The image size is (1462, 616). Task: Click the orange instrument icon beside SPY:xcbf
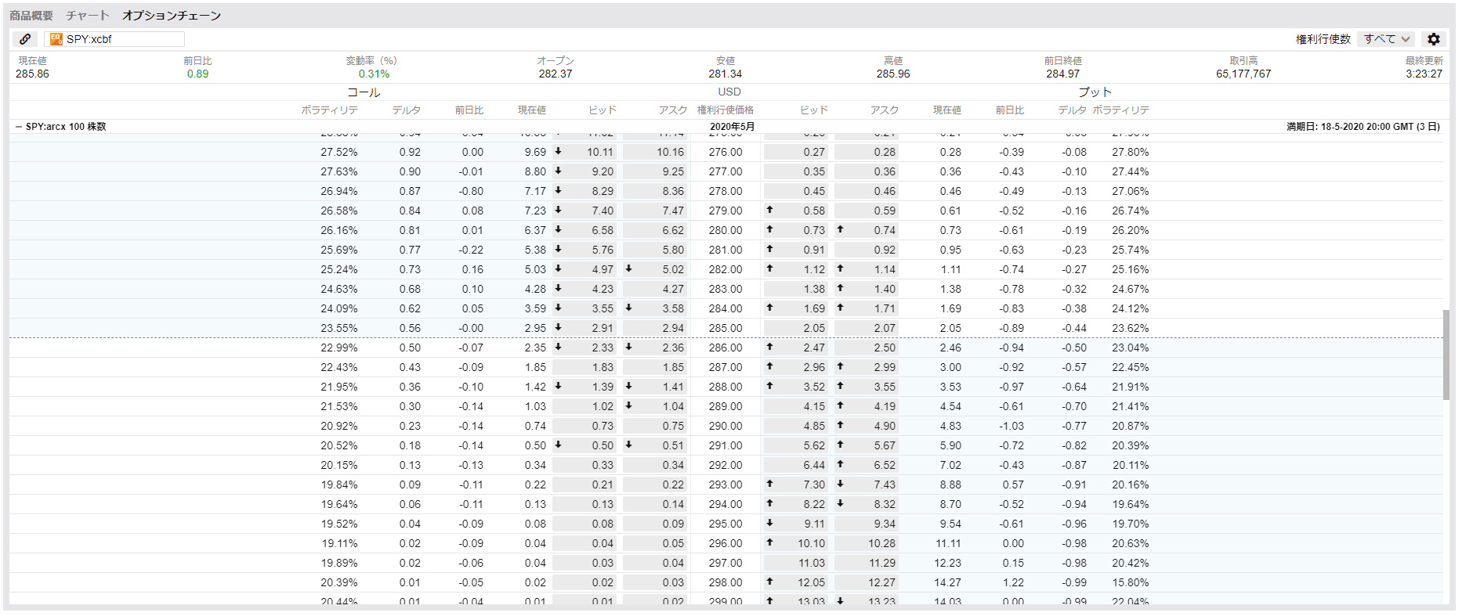coord(56,39)
